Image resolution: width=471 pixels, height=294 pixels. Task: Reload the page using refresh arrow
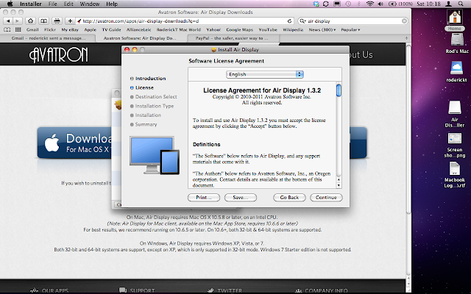[289, 21]
